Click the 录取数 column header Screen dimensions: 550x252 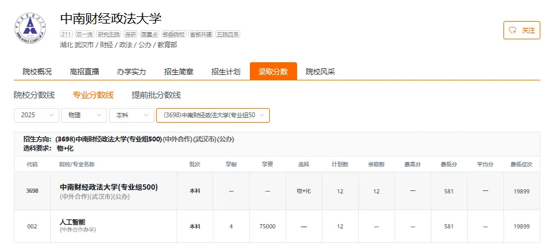pos(376,164)
